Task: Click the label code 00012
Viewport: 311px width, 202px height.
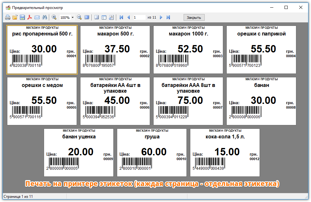Action: pos(254,159)
